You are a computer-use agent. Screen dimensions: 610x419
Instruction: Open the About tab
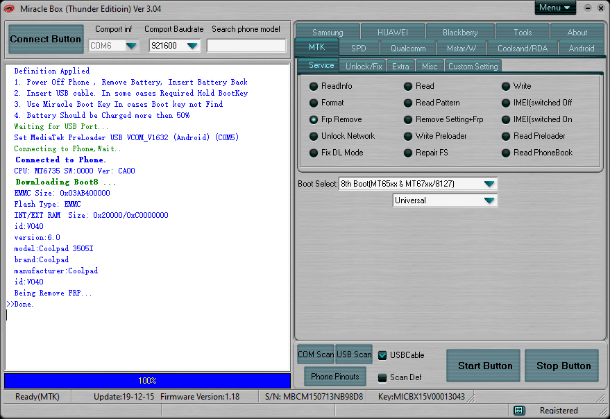577,33
